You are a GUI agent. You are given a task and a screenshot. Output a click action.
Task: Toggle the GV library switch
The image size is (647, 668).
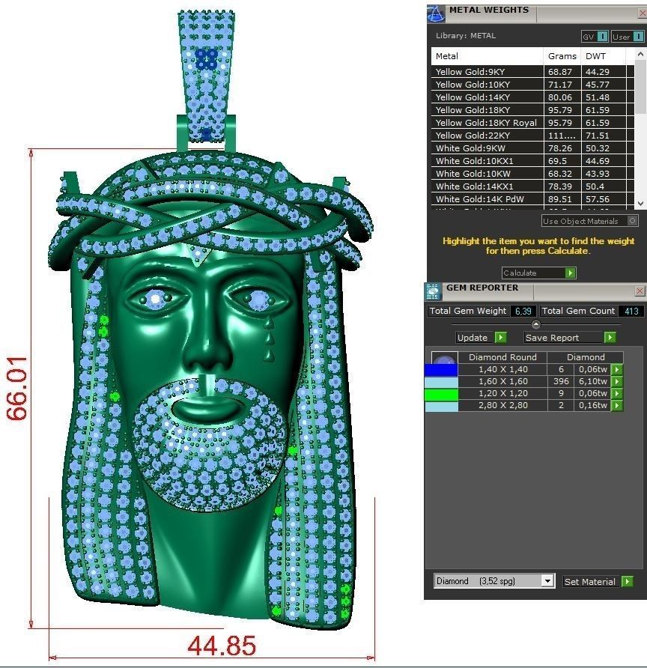tap(595, 37)
